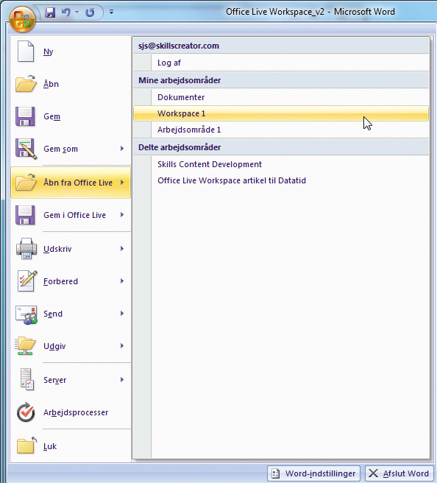Click the Undo arrow icon
437x483 pixels.
click(66, 12)
